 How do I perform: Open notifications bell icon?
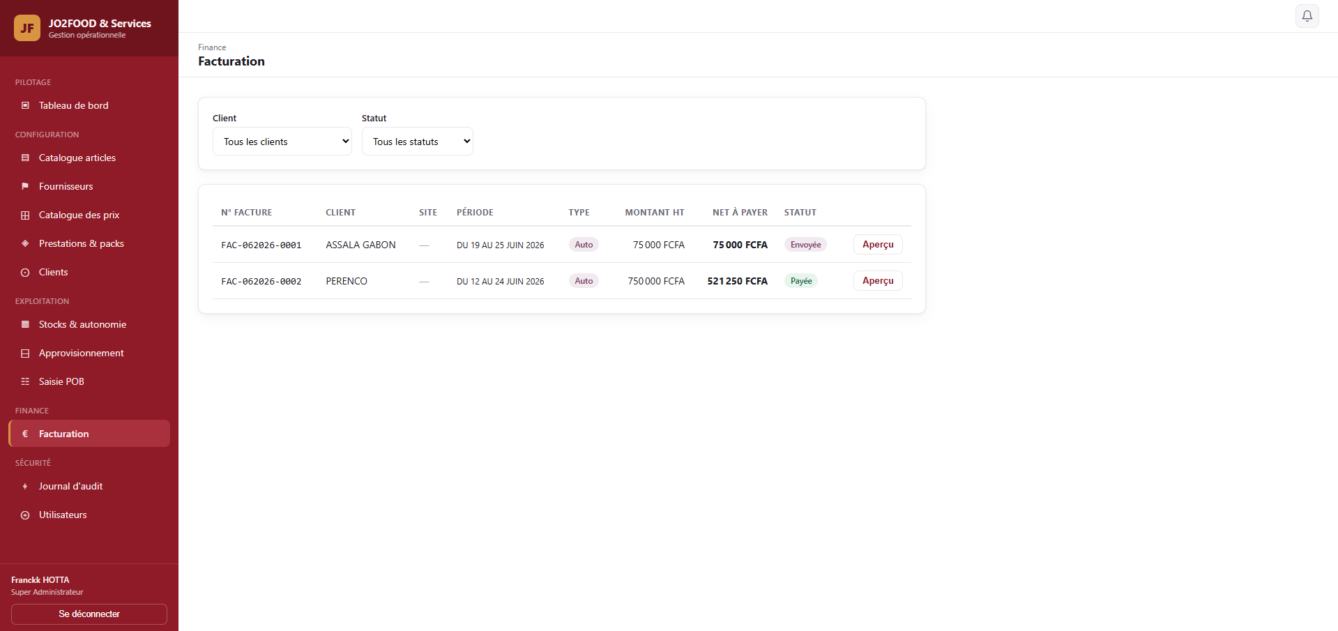click(x=1307, y=16)
